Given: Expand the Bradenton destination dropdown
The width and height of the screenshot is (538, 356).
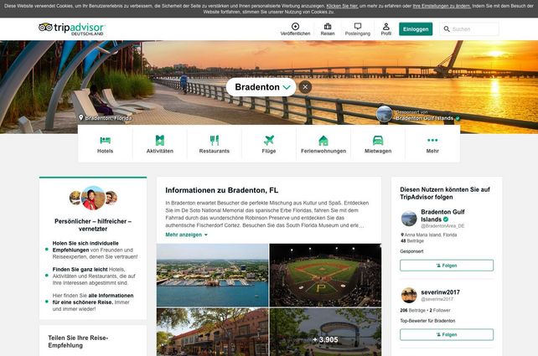Looking at the screenshot, I should coord(287,86).
